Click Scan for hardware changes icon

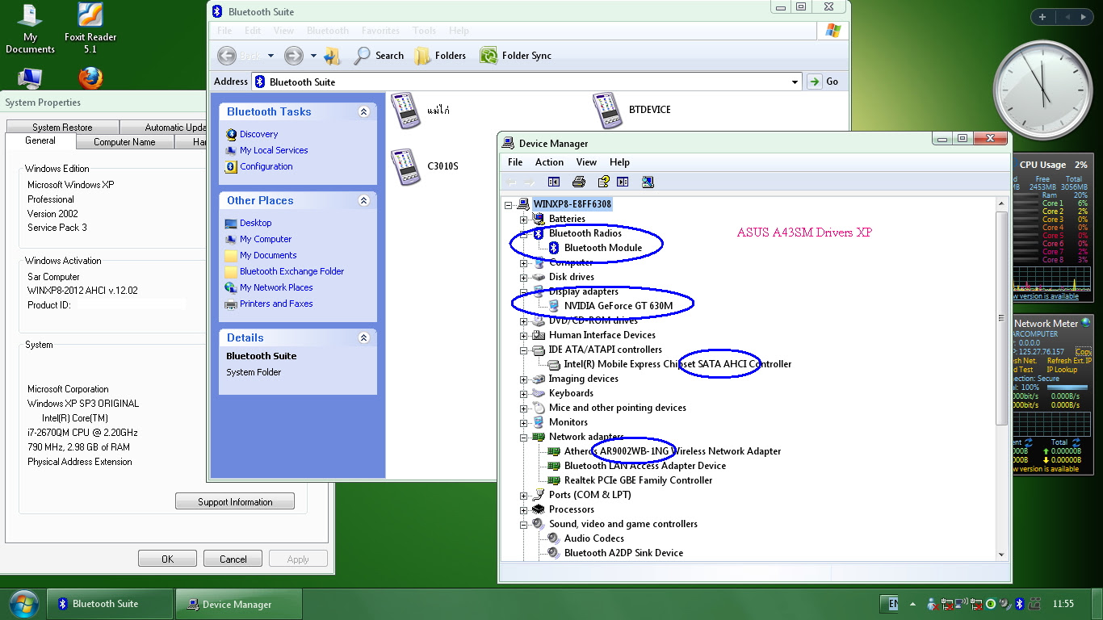[x=647, y=182]
